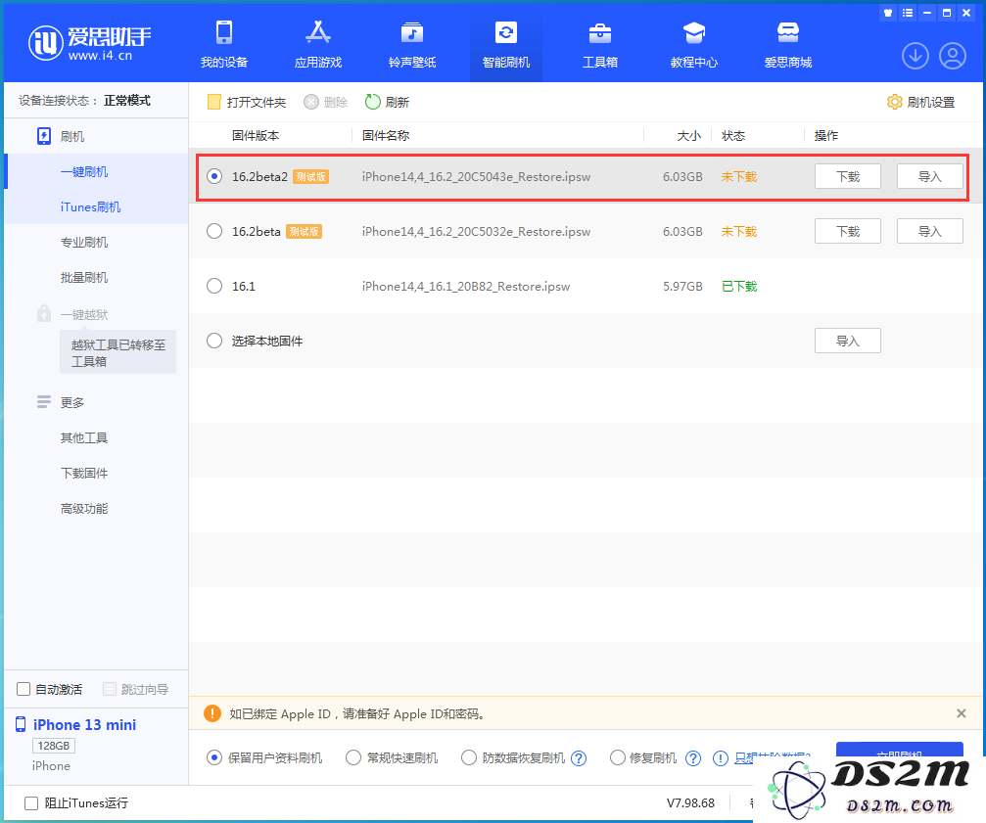986x823 pixels.
Task: Click the 已下载 status of 16.1
Action: [x=739, y=287]
